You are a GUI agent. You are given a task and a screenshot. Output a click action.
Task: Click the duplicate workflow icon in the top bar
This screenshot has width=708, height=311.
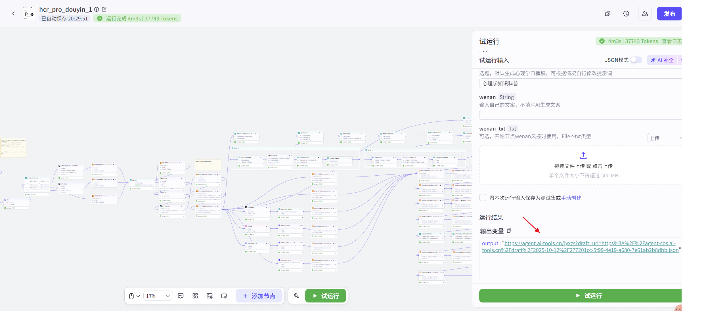tap(608, 13)
